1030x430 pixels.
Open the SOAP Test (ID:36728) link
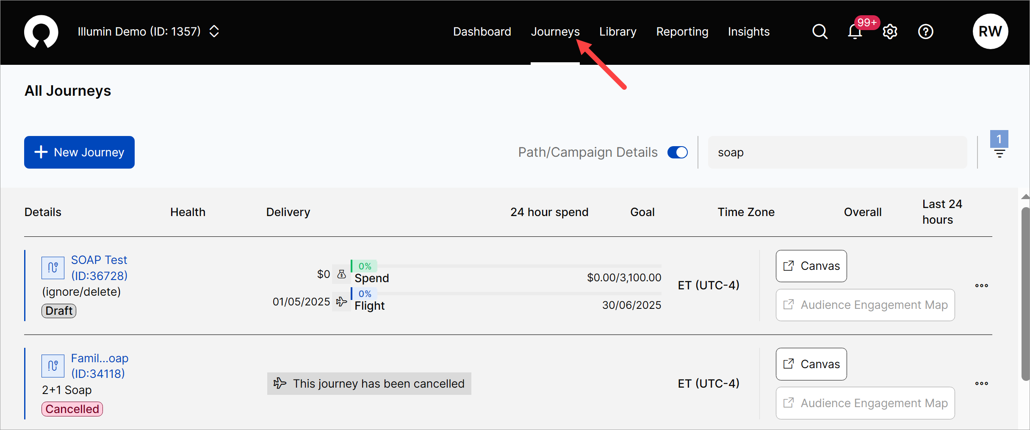pos(99,268)
